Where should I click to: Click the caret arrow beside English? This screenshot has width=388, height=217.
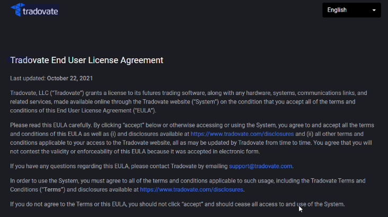pyautogui.click(x=374, y=10)
